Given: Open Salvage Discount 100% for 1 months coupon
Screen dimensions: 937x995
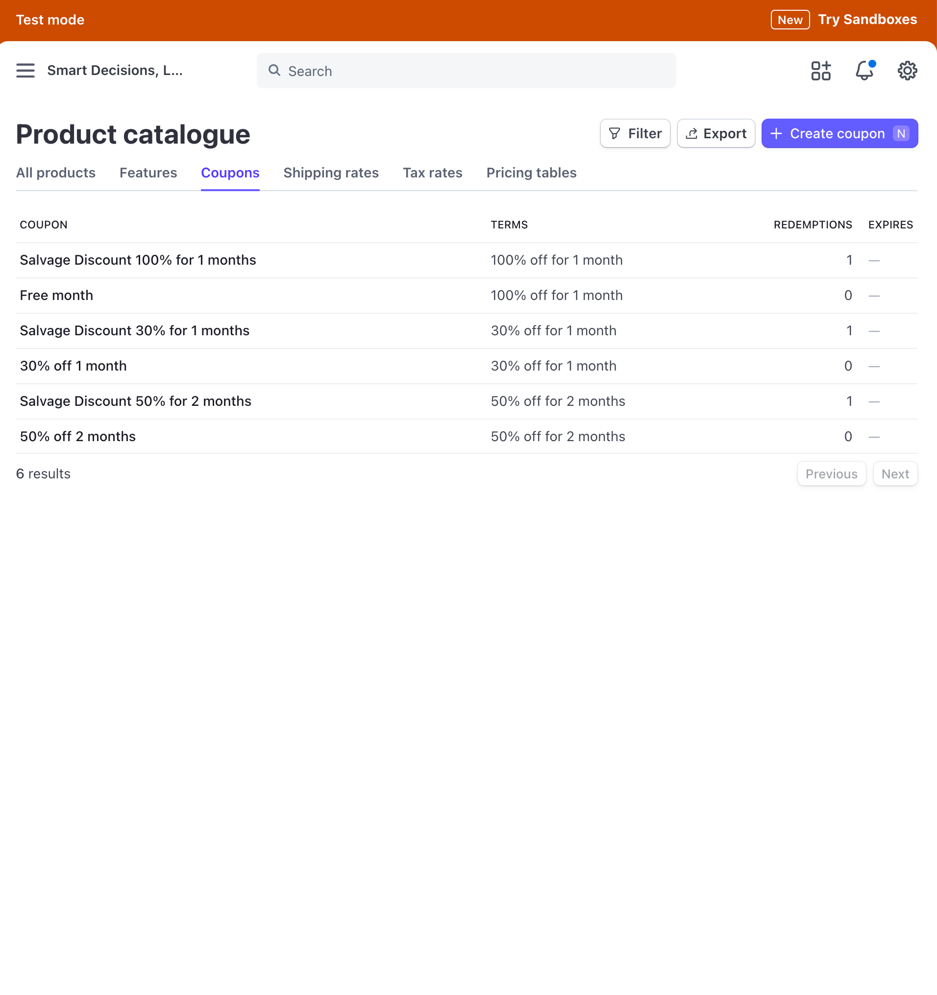Looking at the screenshot, I should 138,260.
